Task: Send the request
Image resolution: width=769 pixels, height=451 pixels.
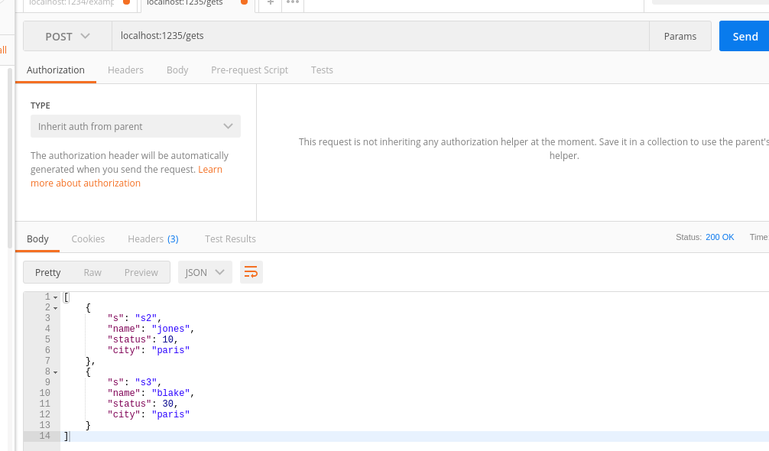Action: [744, 36]
